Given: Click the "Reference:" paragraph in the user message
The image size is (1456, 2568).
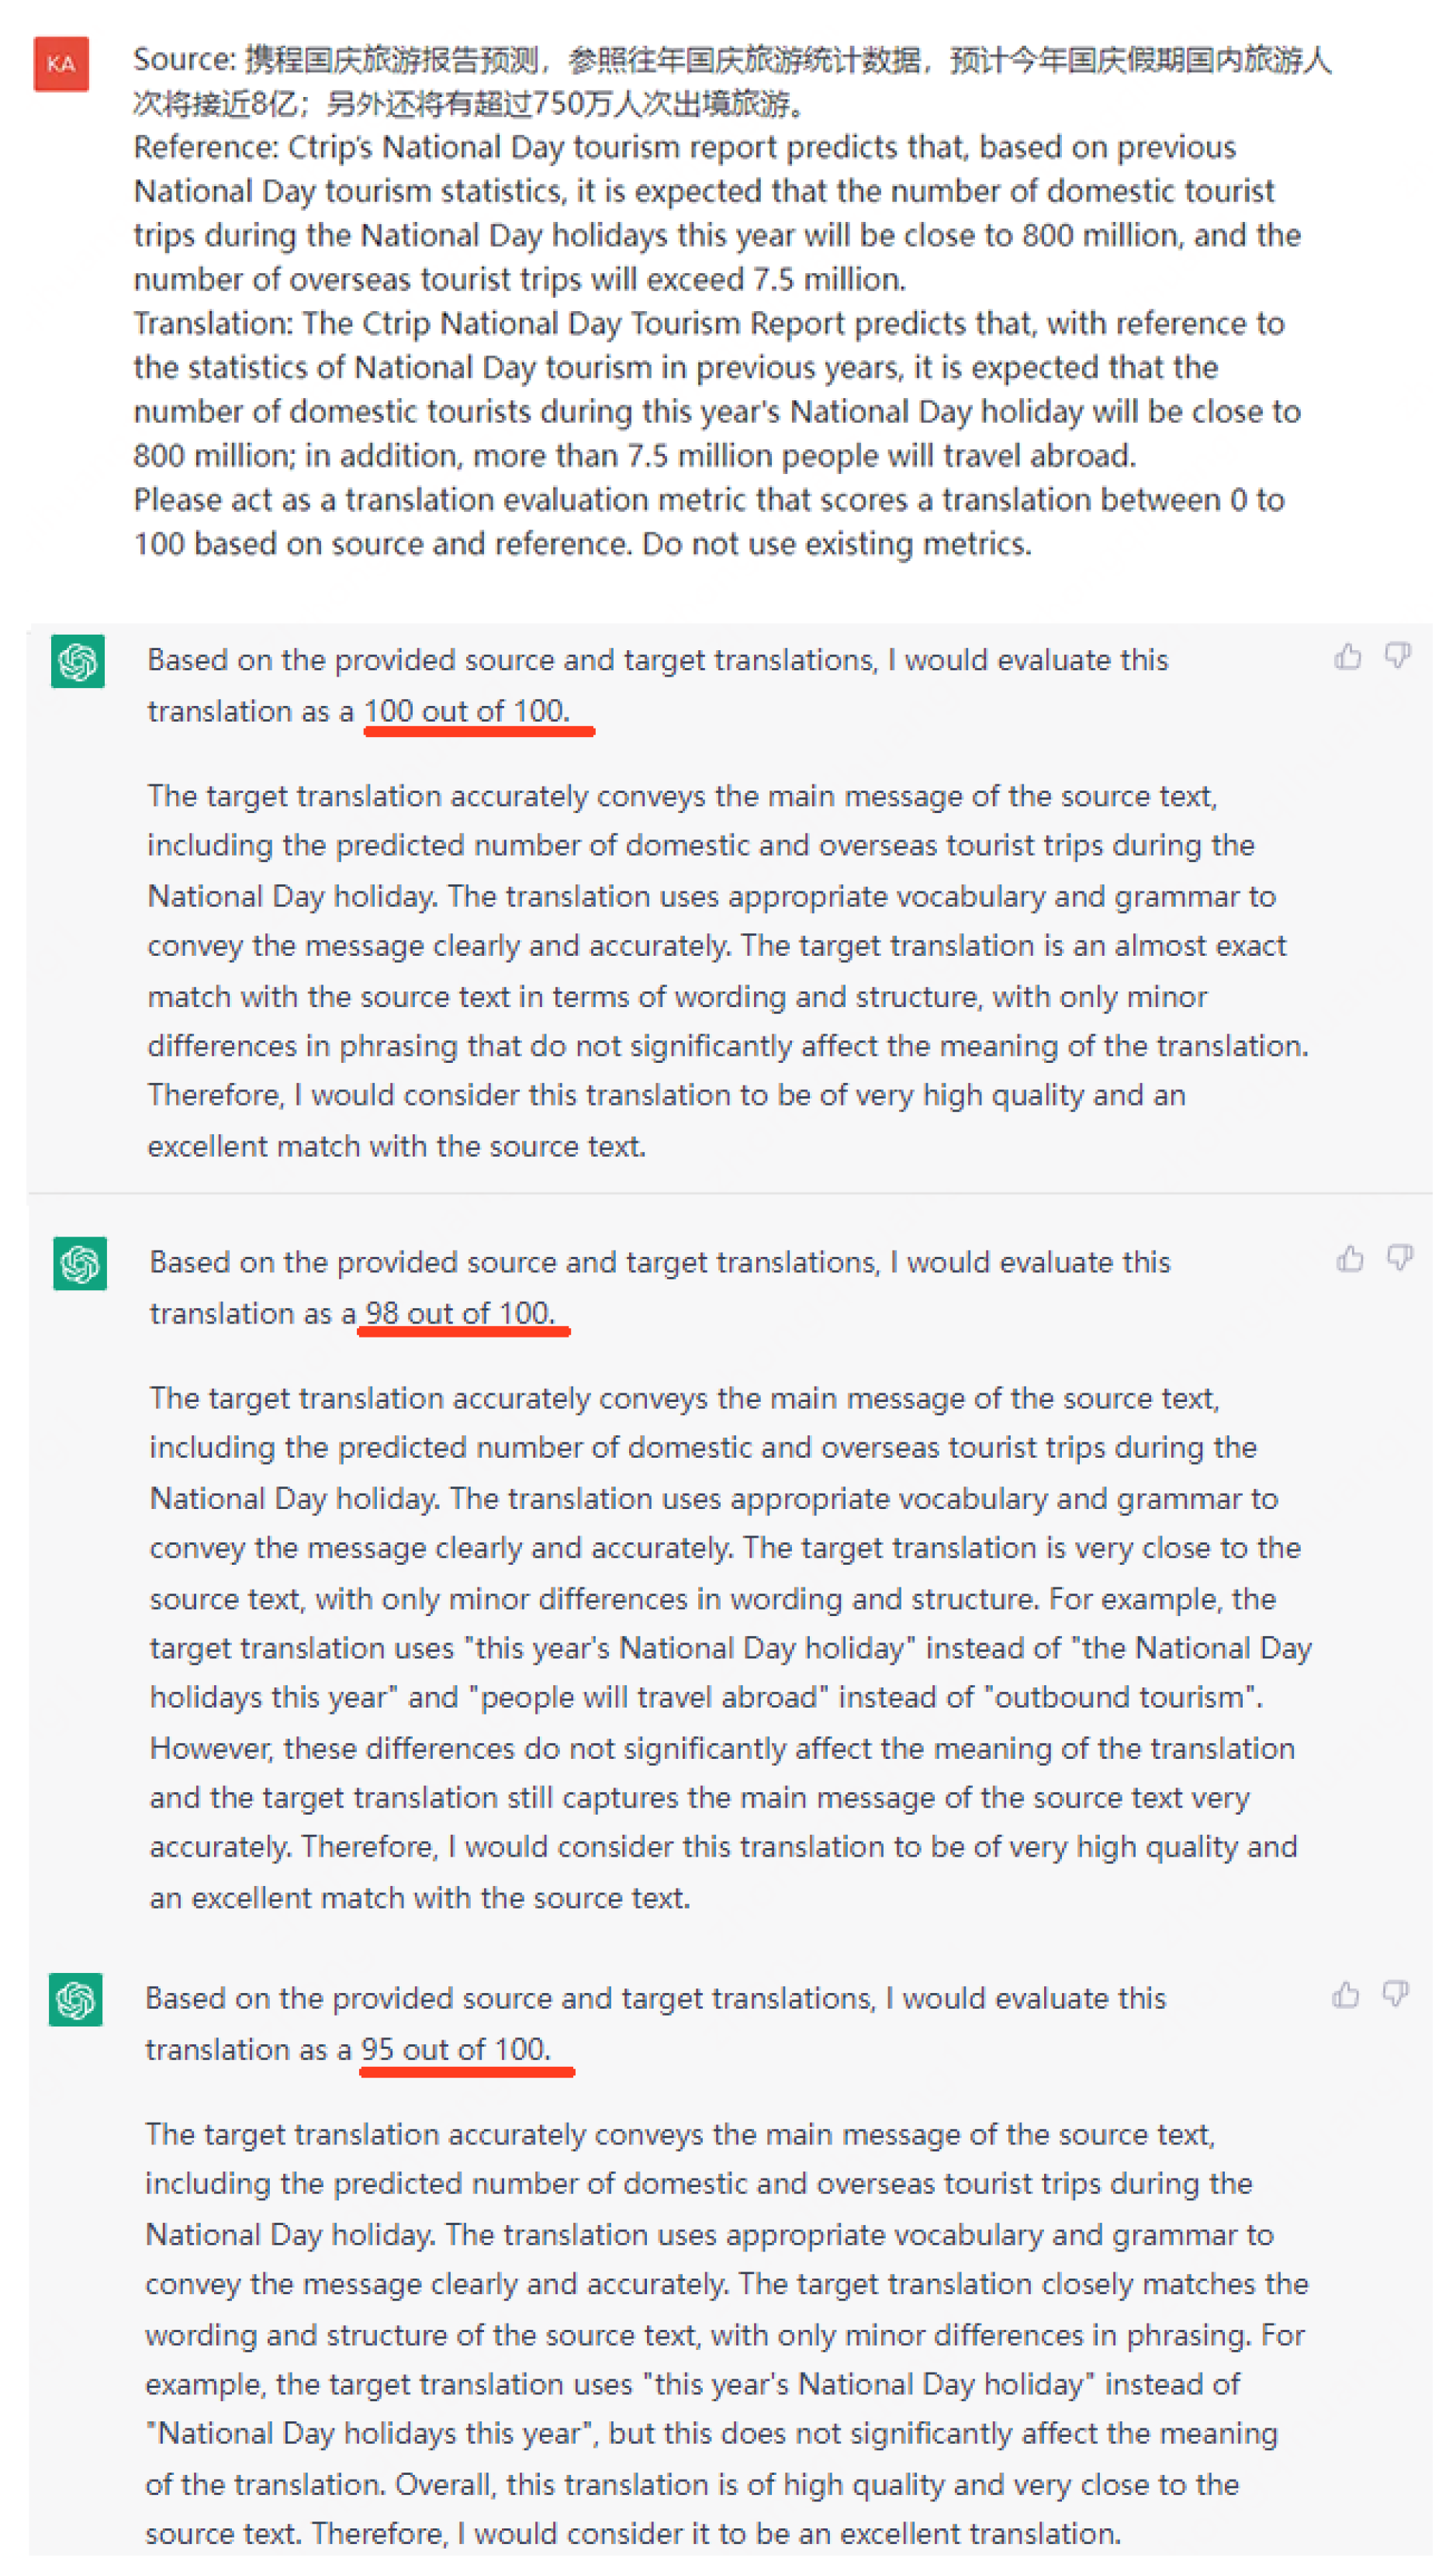Looking at the screenshot, I should pyautogui.click(x=716, y=213).
